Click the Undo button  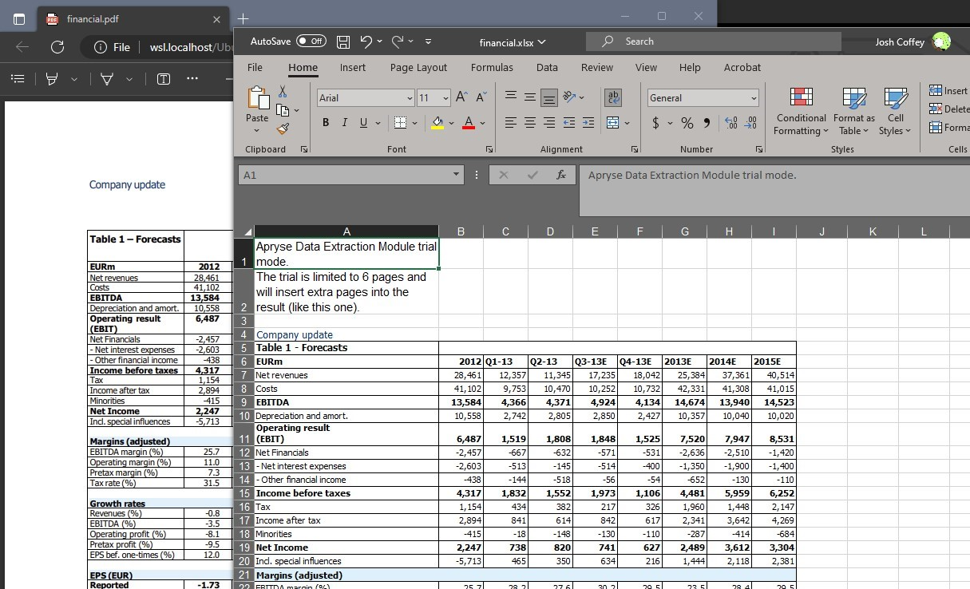tap(366, 42)
